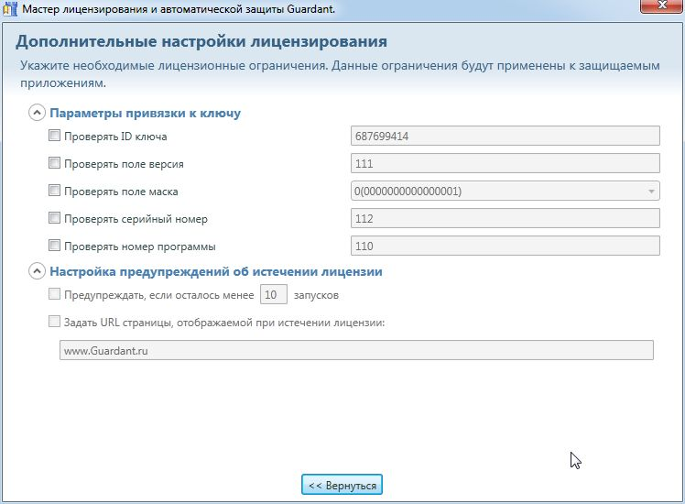Select the program number field containing 110
Screen dimensions: 685x504
coord(505,247)
